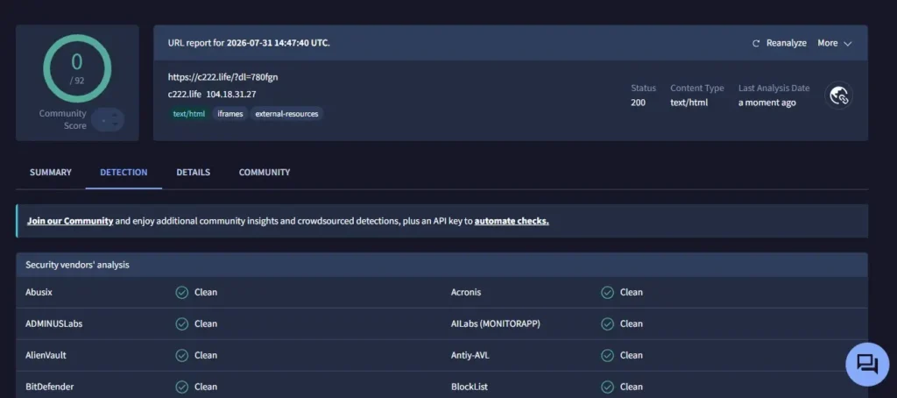
Task: Click the Clean checkmark icon for Abusix
Action: pos(182,293)
